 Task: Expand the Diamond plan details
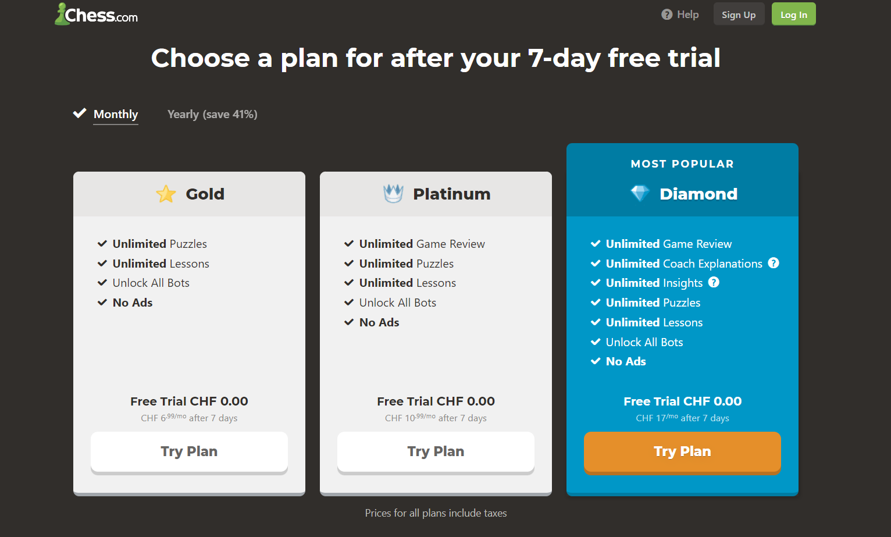point(682,303)
